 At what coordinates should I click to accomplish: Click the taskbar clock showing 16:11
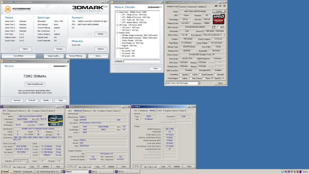pyautogui.click(x=305, y=172)
